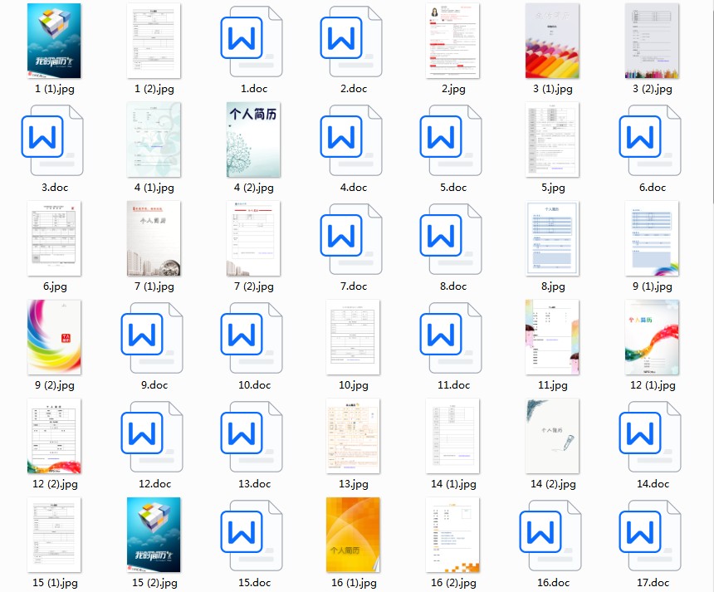Select the 14 (2).jpg pen cover thumbnail
Image resolution: width=714 pixels, height=592 pixels.
pos(552,436)
